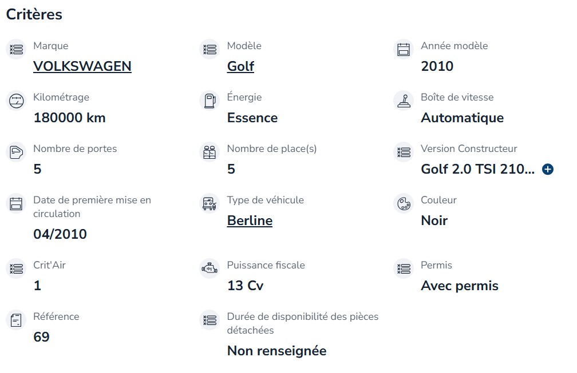Viewport: 577px width, 373px height.
Task: Click the first registration date calendar icon
Action: tap(16, 203)
